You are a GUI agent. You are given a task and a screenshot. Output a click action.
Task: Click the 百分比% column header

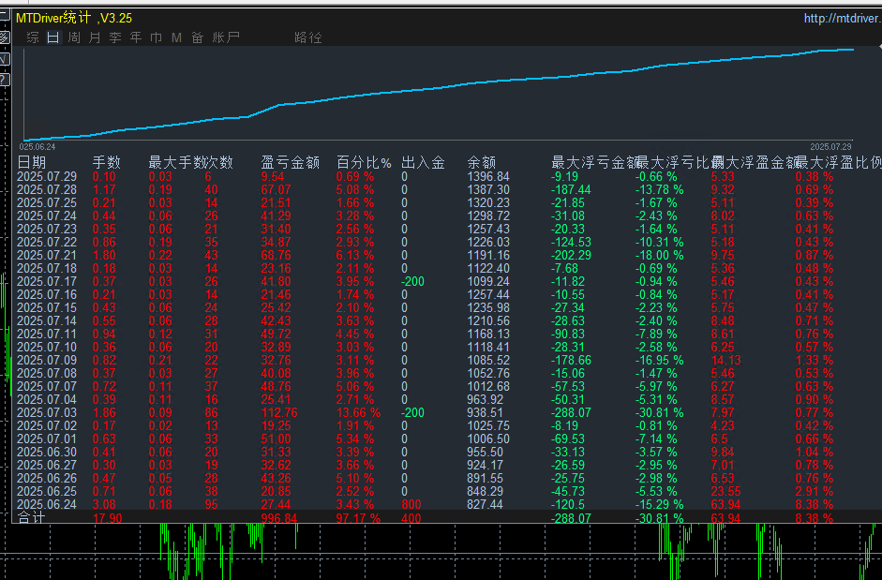pyautogui.click(x=364, y=163)
